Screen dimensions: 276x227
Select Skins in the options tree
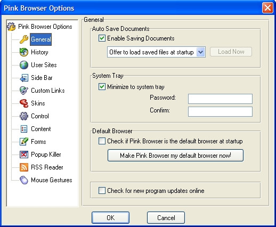point(38,103)
